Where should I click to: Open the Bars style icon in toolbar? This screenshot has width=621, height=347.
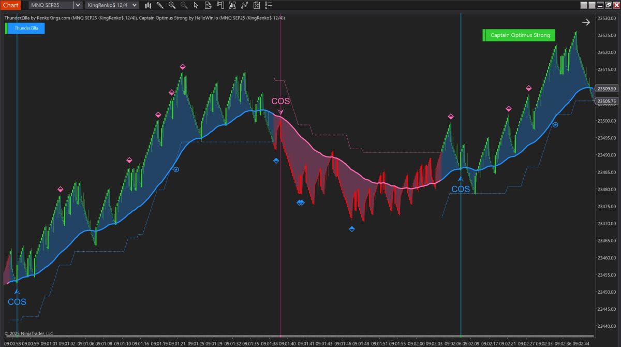[148, 5]
